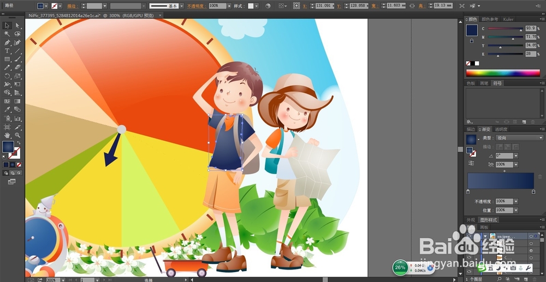
Task: Select the Free Transform tool
Action: coord(17,84)
